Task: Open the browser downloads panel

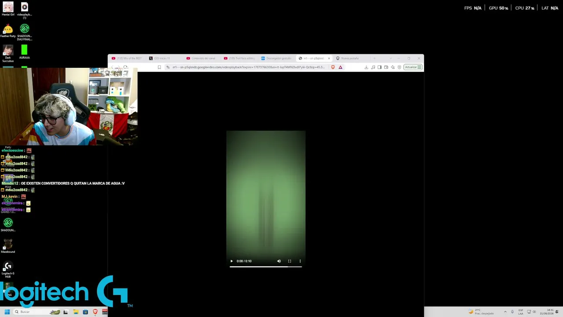Action: pos(366,67)
